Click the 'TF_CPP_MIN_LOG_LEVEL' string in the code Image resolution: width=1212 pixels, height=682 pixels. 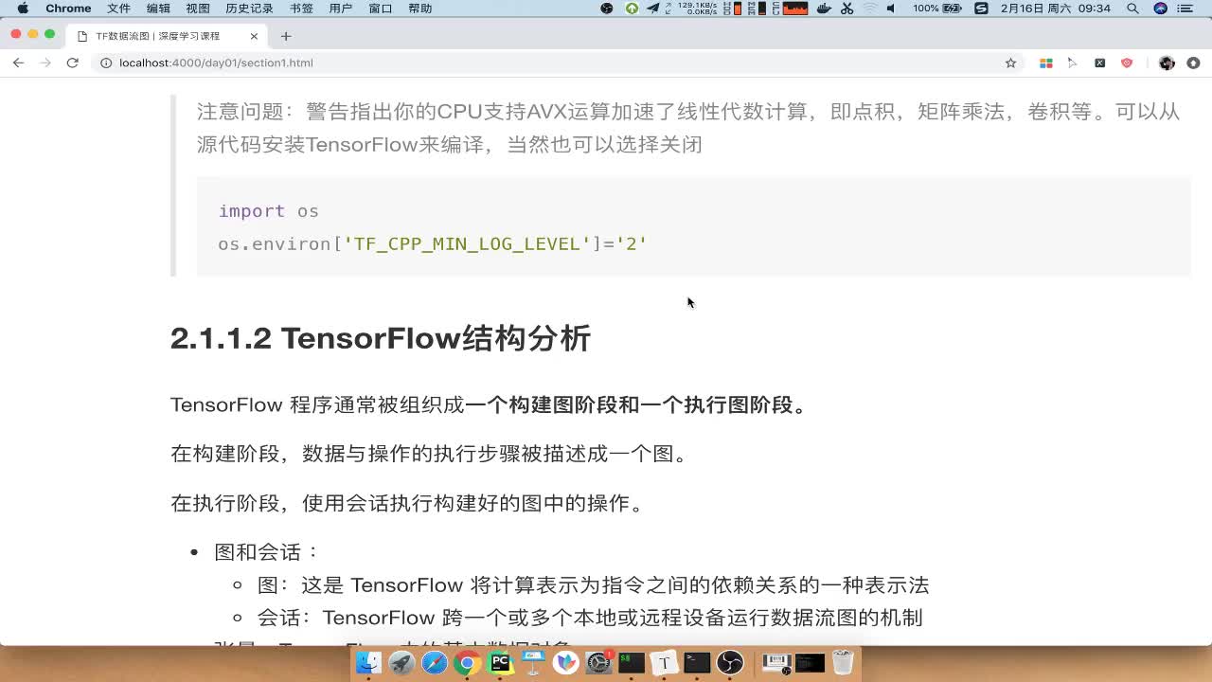pyautogui.click(x=467, y=243)
